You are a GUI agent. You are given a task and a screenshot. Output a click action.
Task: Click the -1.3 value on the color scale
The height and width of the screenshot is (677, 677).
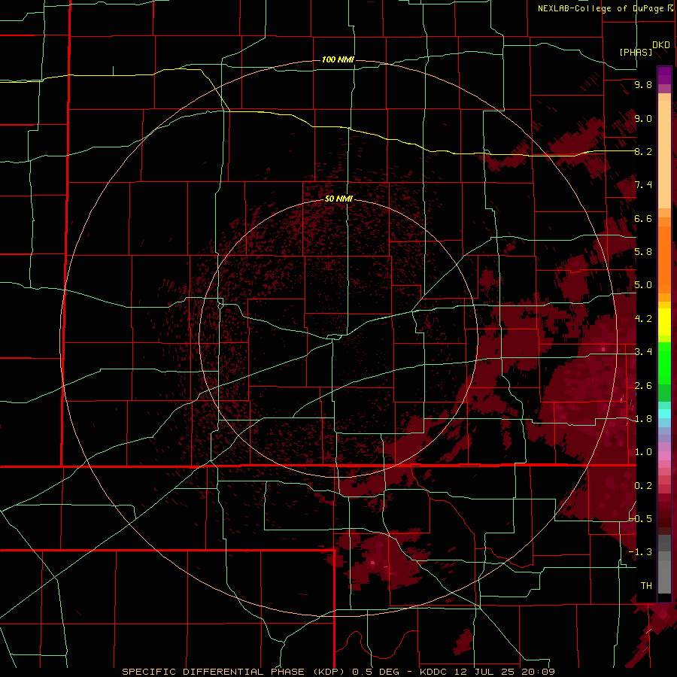[640, 552]
